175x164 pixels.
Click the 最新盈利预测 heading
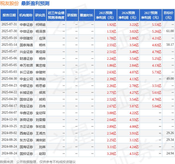35,3
